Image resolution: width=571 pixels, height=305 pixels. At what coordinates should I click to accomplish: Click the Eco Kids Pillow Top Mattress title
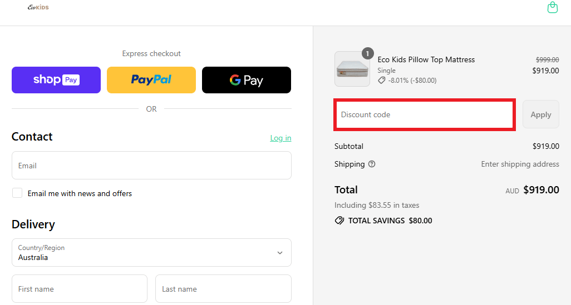coord(426,59)
